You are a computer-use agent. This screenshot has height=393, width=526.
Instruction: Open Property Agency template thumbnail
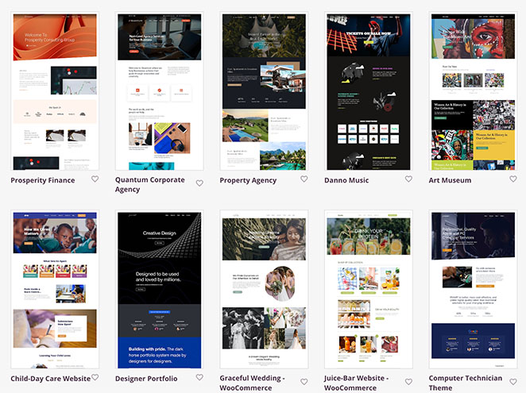[263, 91]
